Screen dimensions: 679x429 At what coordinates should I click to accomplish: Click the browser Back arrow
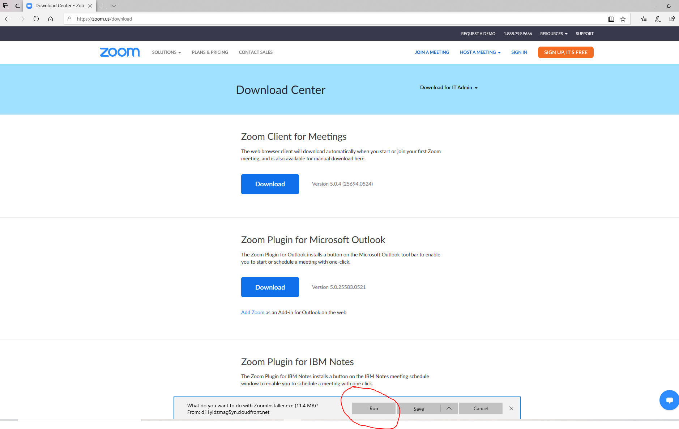tap(7, 19)
